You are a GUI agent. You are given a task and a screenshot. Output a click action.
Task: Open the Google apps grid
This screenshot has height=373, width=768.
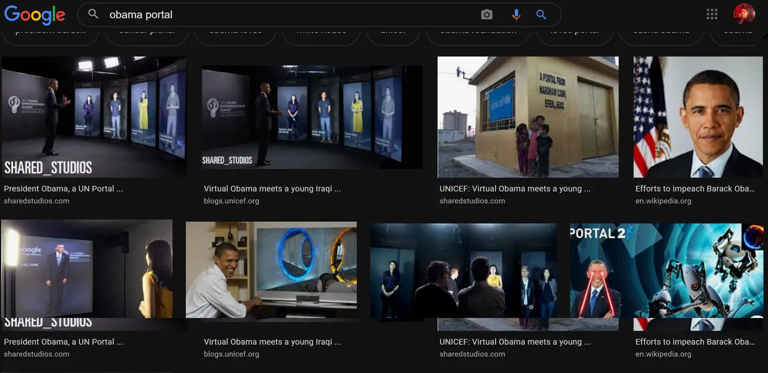coord(712,14)
